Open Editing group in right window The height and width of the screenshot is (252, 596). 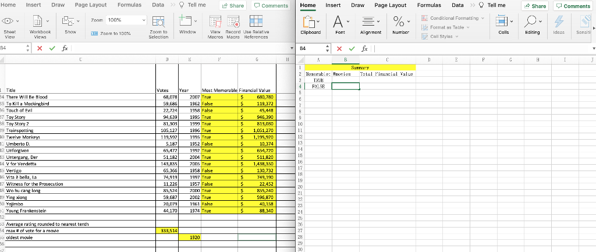click(x=532, y=24)
